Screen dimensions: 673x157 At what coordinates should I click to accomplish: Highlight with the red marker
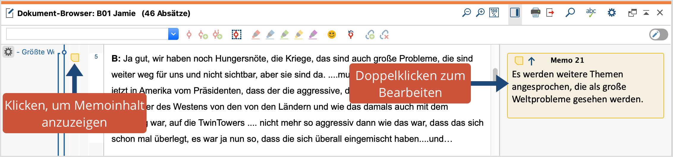(x=256, y=35)
